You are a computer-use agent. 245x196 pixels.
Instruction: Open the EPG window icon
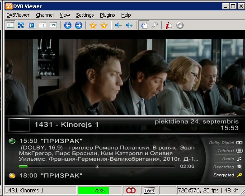pos(53,25)
